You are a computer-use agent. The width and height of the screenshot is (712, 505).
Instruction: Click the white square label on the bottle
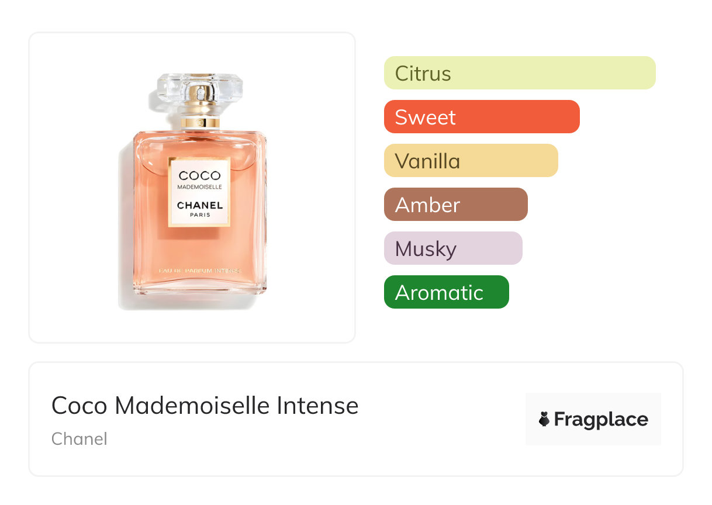pos(200,192)
